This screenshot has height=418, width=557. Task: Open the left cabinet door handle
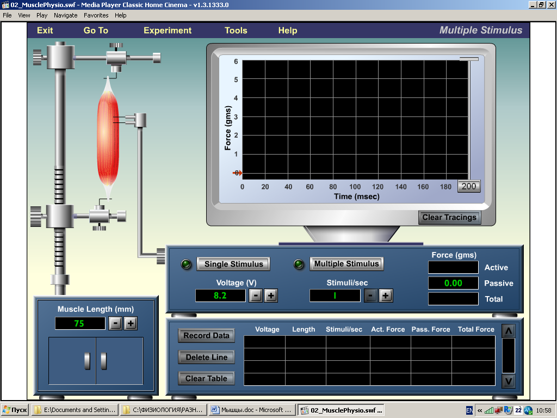88,360
